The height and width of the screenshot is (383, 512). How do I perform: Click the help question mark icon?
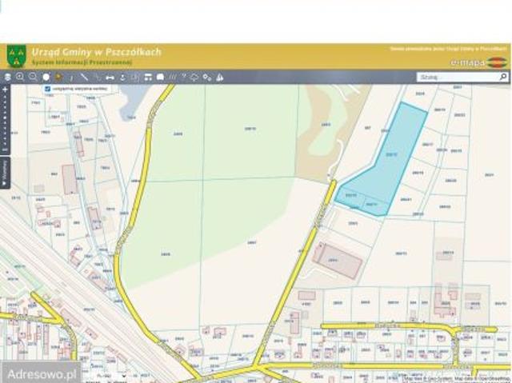coord(183,77)
